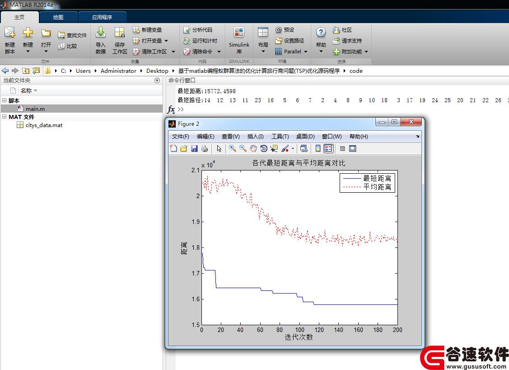Click Find Files (查找文件) in ribbon
The height and width of the screenshot is (370, 509).
point(72,35)
